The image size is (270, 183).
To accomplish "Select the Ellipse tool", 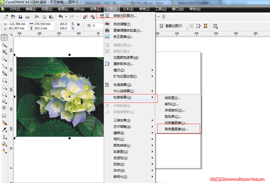I will (4, 87).
